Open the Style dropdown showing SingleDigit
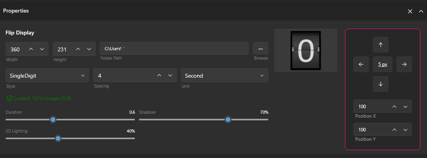The height and width of the screenshot is (158, 427). click(x=47, y=76)
